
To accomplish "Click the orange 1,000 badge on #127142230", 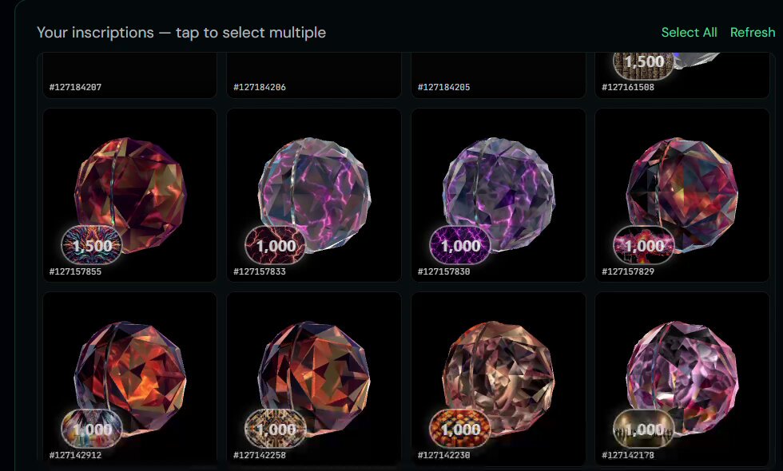I will 460,429.
